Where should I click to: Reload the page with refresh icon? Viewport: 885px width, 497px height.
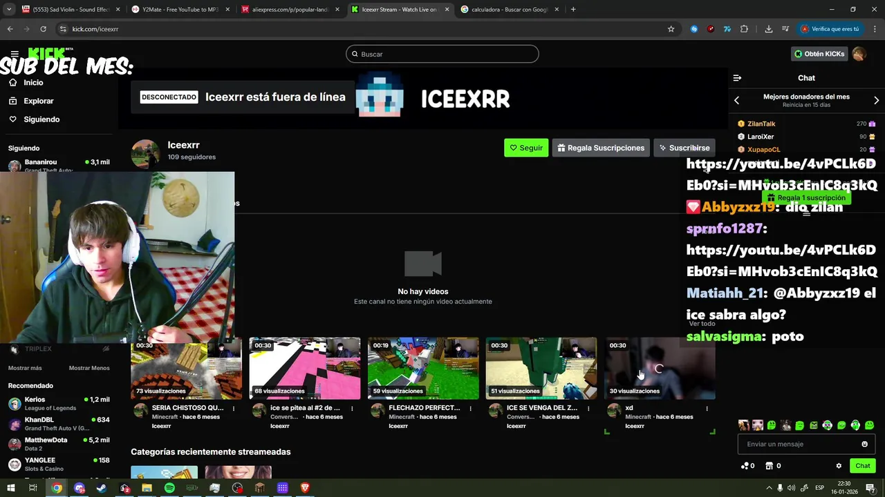43,29
